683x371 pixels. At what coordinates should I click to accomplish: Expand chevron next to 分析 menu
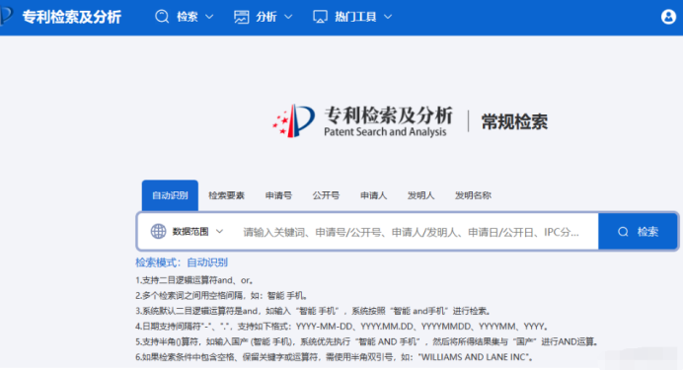(288, 17)
